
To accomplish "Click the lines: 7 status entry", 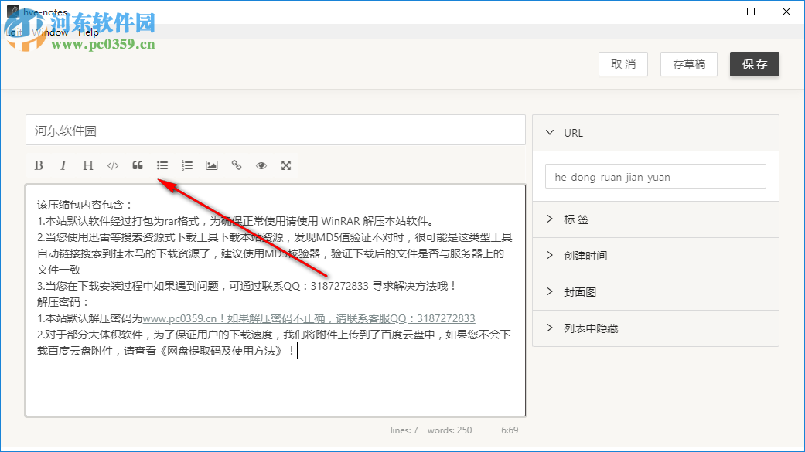I will coord(404,430).
